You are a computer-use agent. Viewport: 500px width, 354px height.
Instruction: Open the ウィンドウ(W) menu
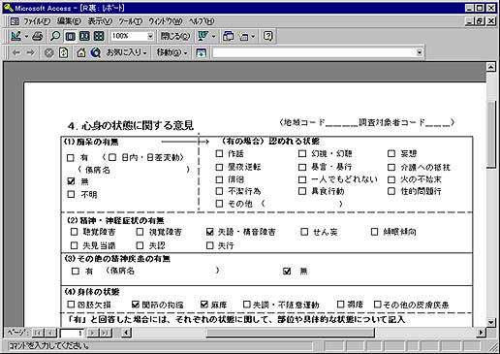click(166, 21)
